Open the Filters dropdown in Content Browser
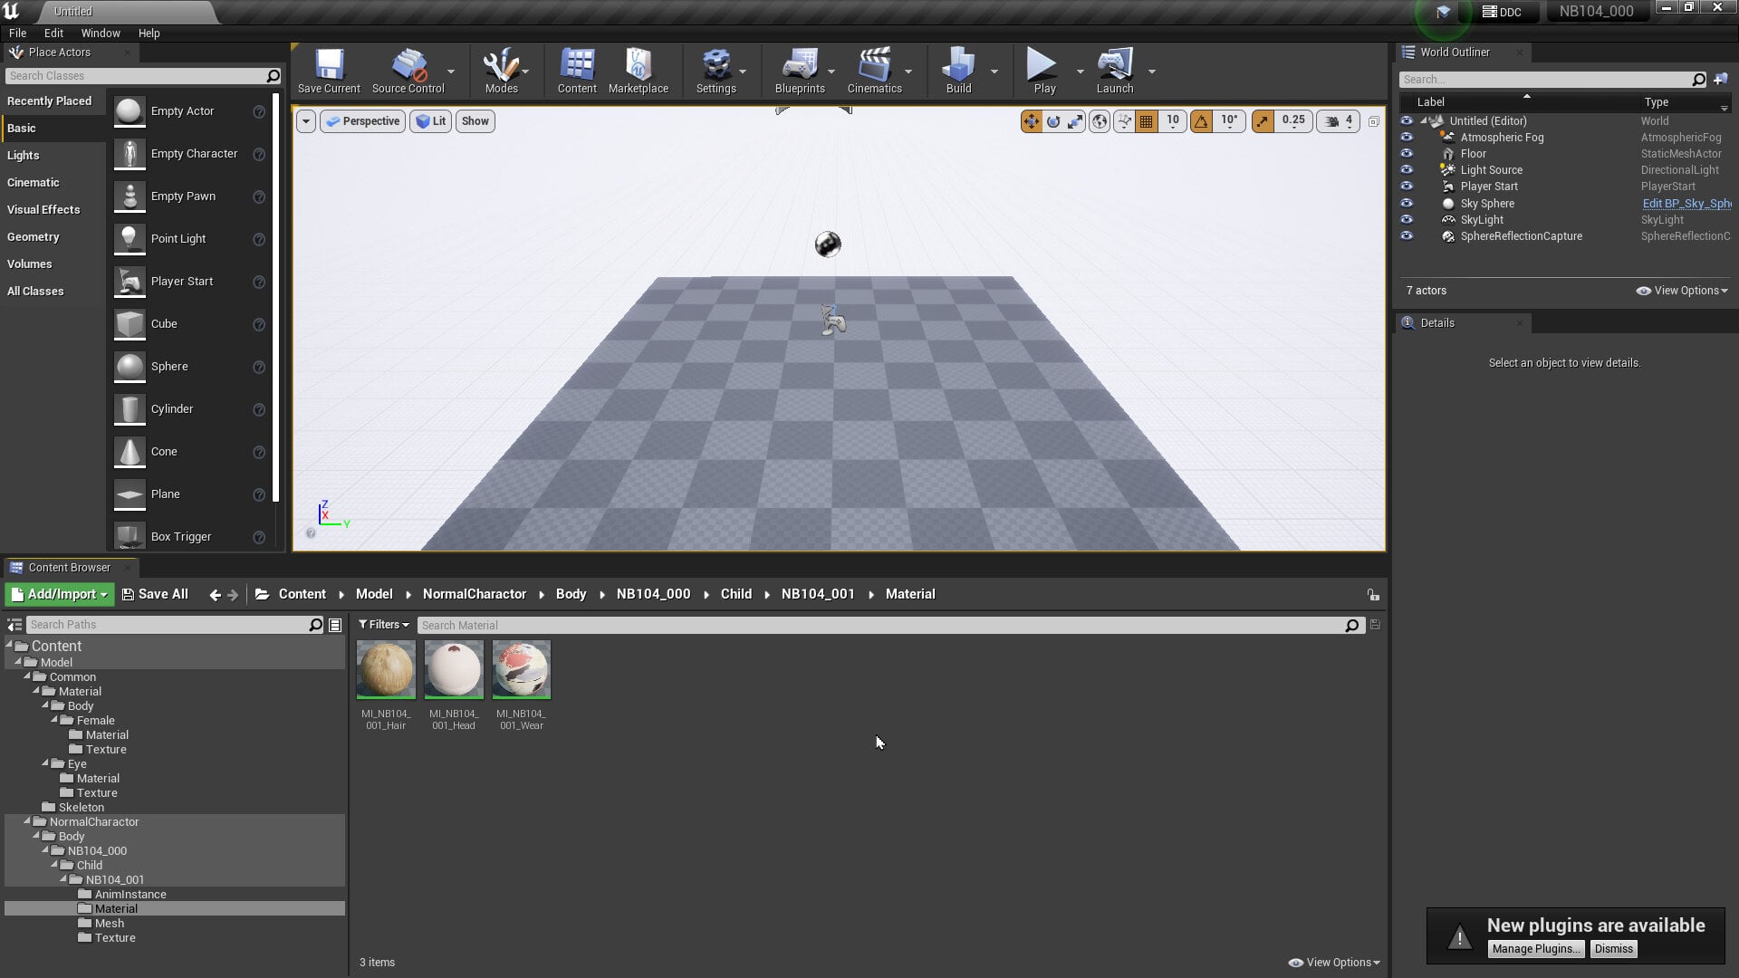 (x=384, y=625)
